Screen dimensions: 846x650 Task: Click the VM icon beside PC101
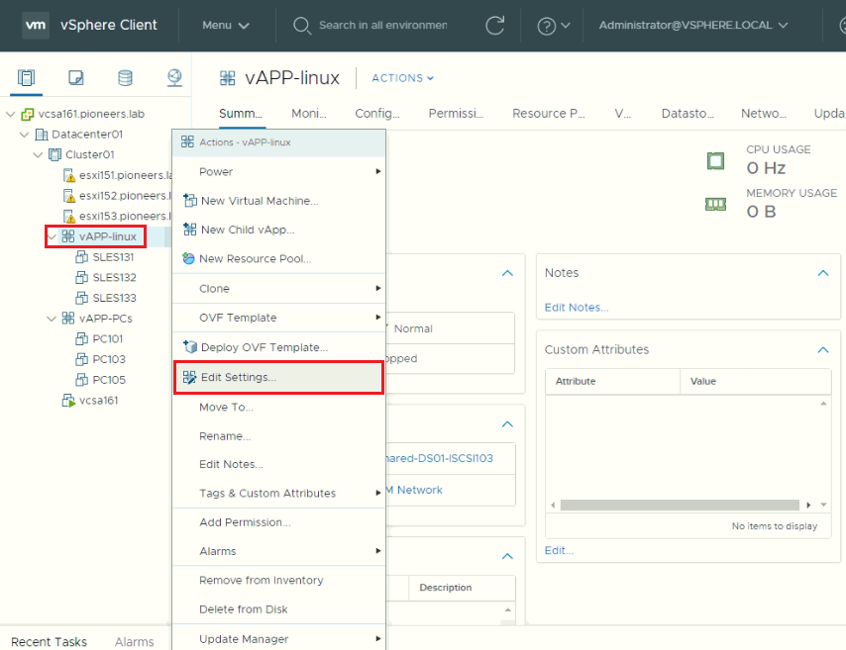[x=81, y=338]
